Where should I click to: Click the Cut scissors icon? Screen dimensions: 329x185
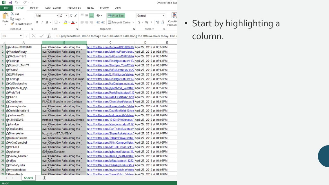[x=13, y=14]
